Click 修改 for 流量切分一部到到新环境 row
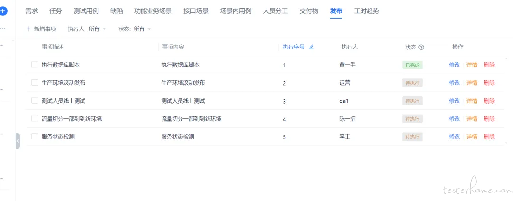The height and width of the screenshot is (201, 513). tap(455, 119)
